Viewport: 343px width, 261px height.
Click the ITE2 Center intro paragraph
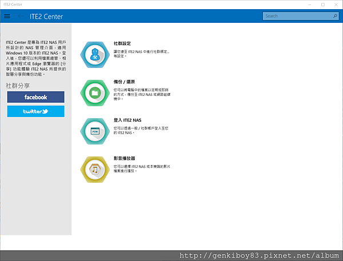pos(36,58)
